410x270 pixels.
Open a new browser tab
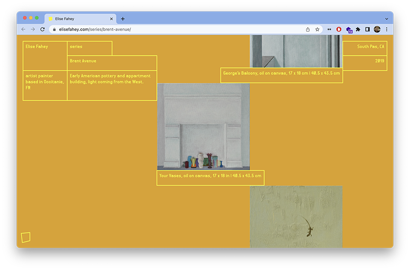[x=123, y=19]
